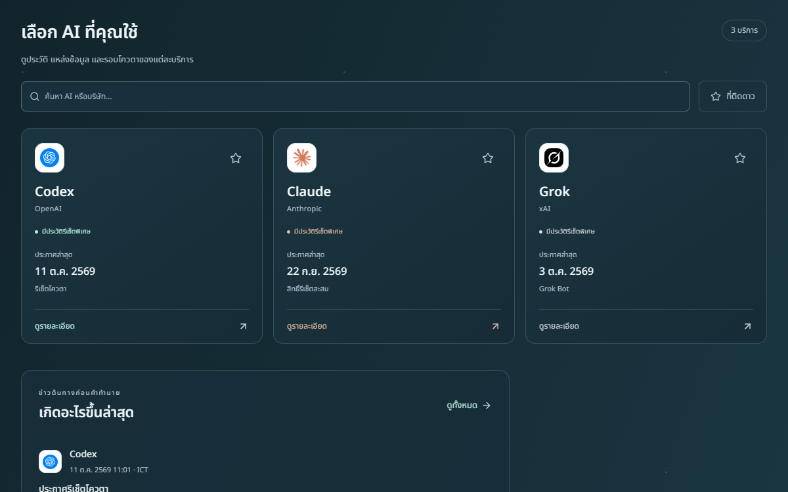Click the date 22 ก.ย. 2569

tap(317, 271)
